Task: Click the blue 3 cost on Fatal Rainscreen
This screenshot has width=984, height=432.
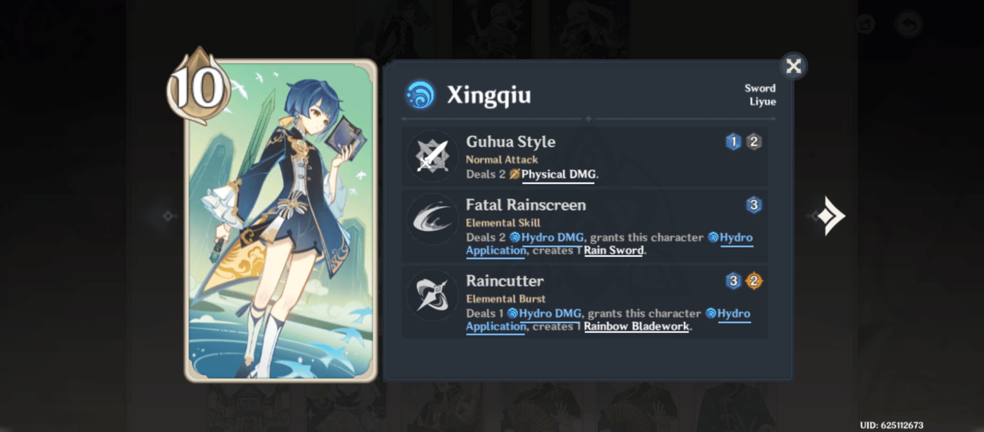Action: (x=754, y=205)
